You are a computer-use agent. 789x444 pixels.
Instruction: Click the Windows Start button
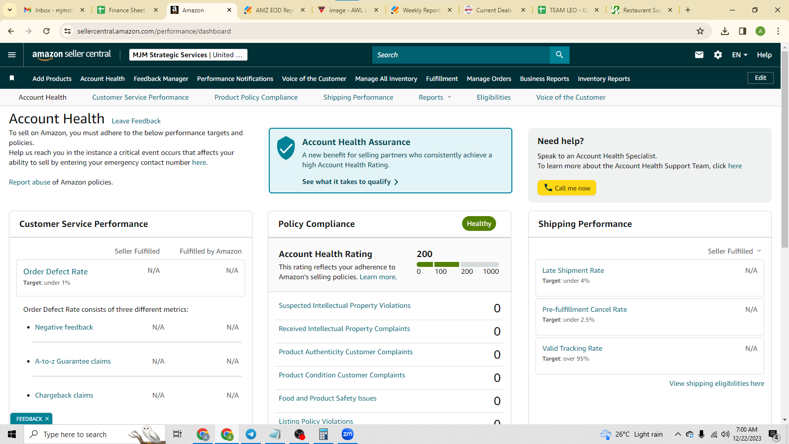point(12,434)
